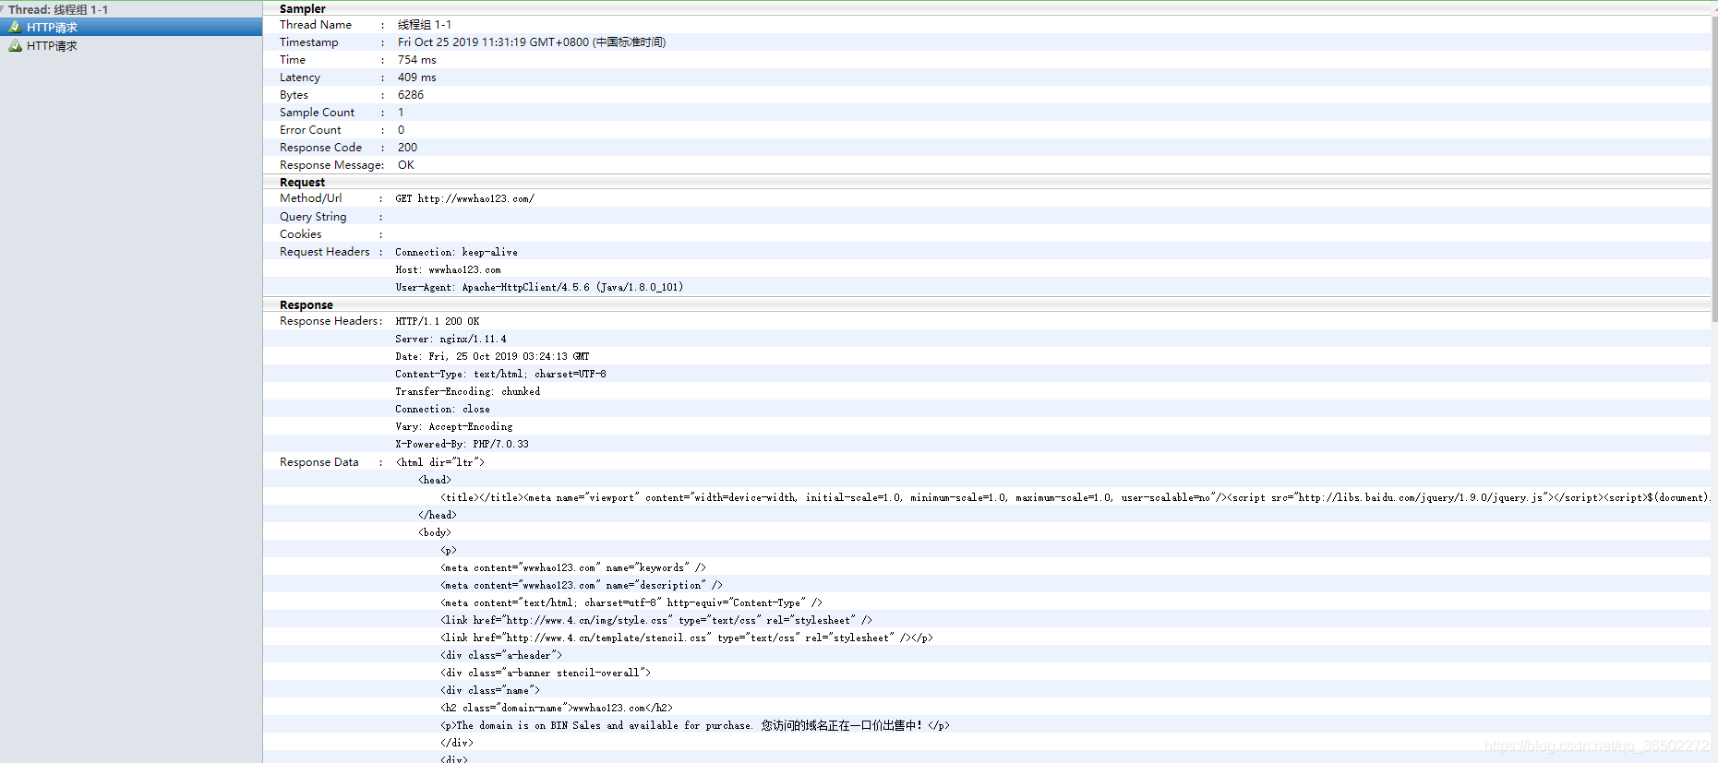This screenshot has width=1718, height=763.
Task: Click the Server: nginx/1.11.4 header line
Action: (x=451, y=339)
